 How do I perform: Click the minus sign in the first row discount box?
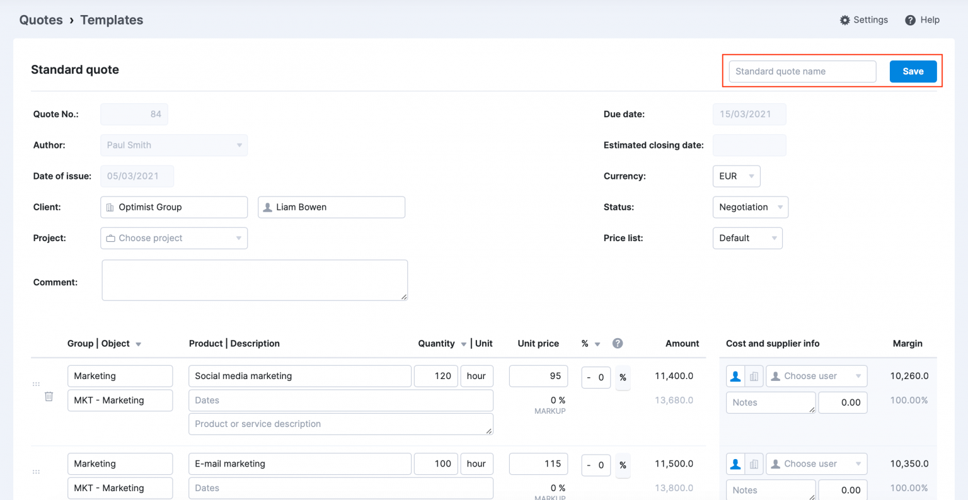pyautogui.click(x=587, y=377)
